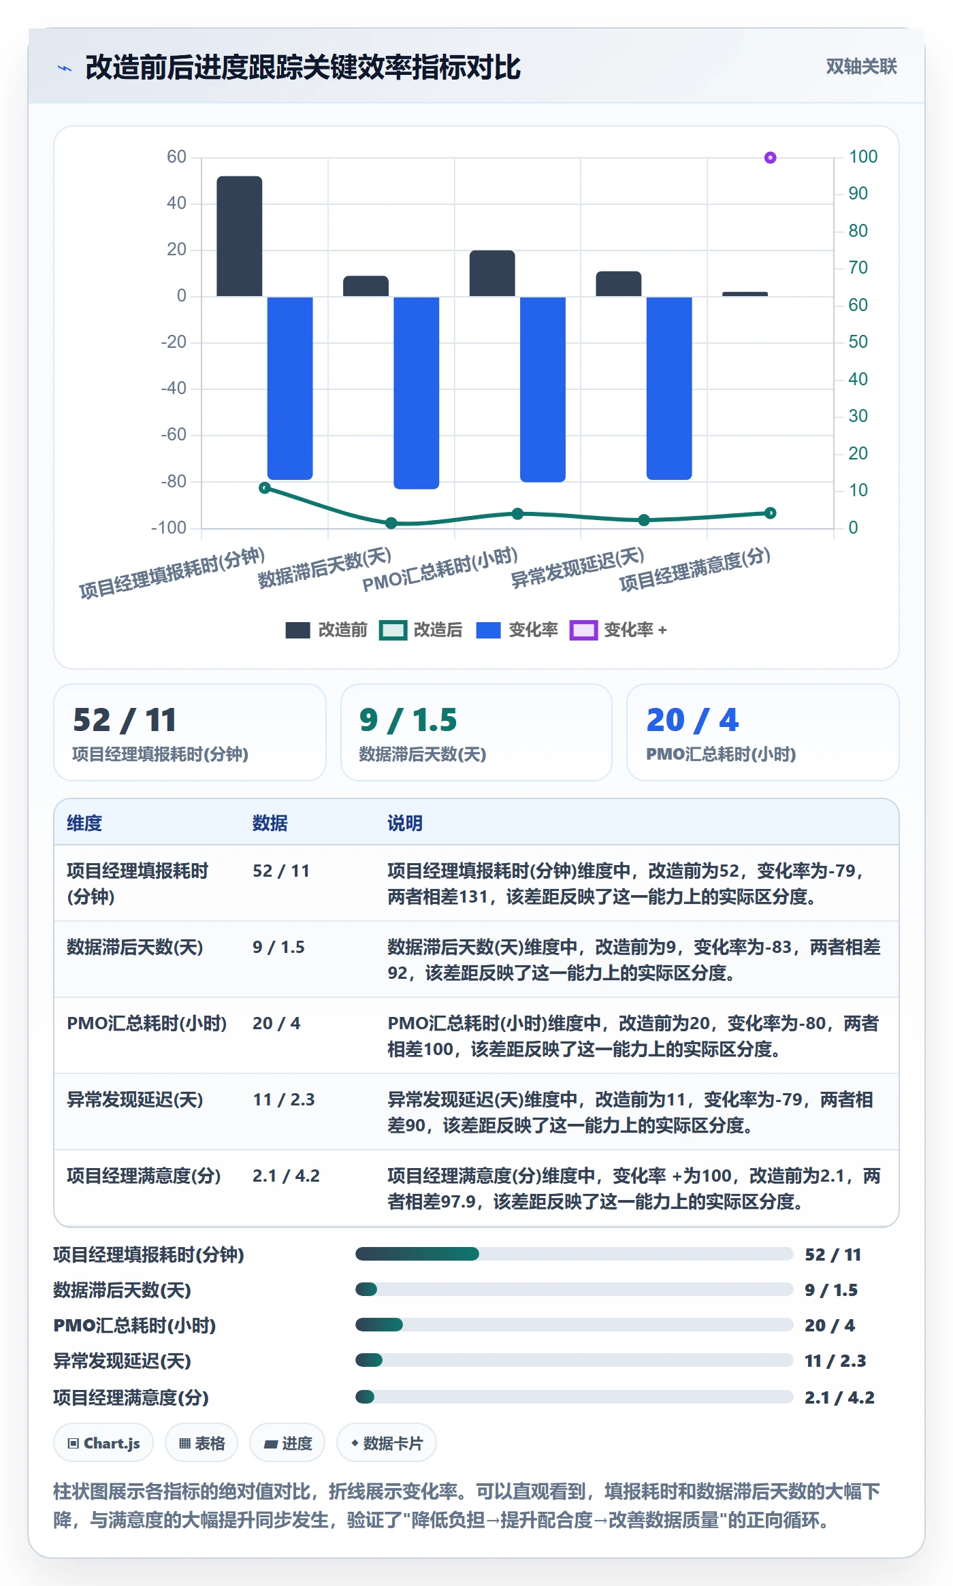Screen dimensions: 953x1586
Task: Click the 维度 column header
Action: tap(84, 823)
